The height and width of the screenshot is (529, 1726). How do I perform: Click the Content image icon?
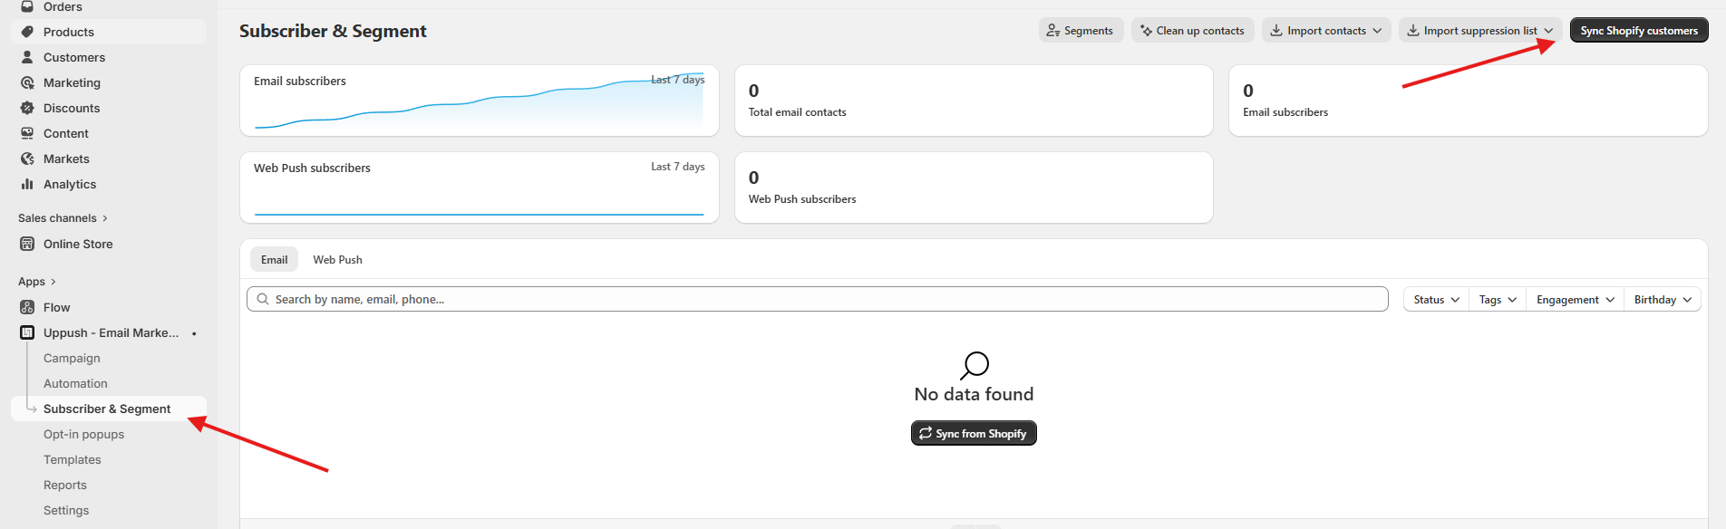27,133
